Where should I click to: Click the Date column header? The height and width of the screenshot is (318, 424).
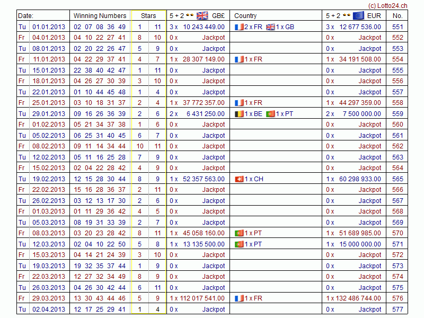click(25, 16)
